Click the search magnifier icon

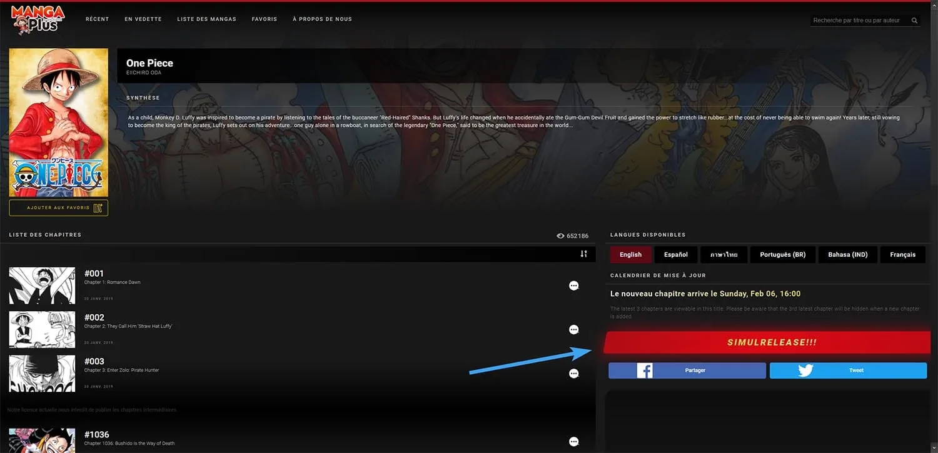(x=914, y=21)
